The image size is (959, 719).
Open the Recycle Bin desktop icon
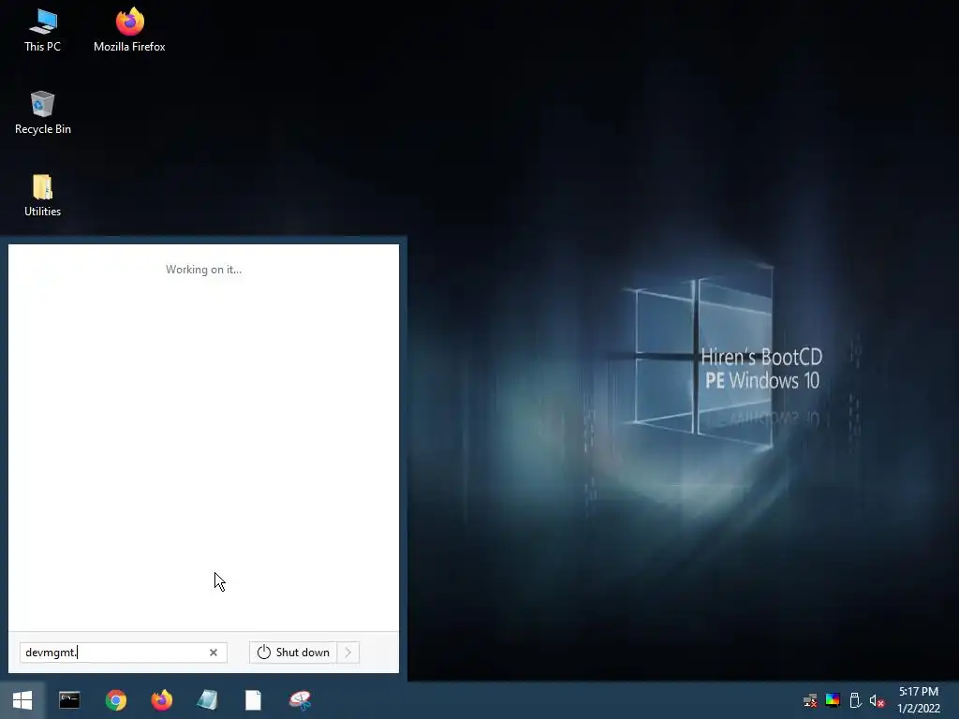click(x=43, y=113)
